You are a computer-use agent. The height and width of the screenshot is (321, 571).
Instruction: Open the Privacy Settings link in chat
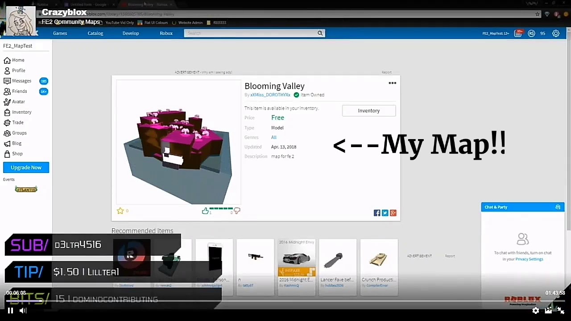click(529, 259)
